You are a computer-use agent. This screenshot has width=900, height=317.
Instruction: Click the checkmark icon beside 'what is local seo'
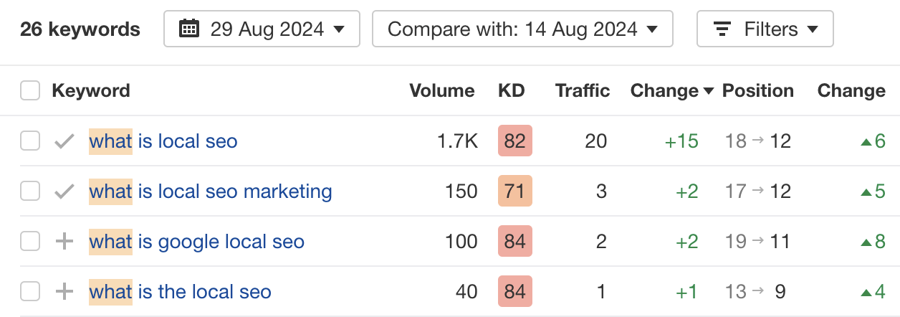(x=64, y=141)
